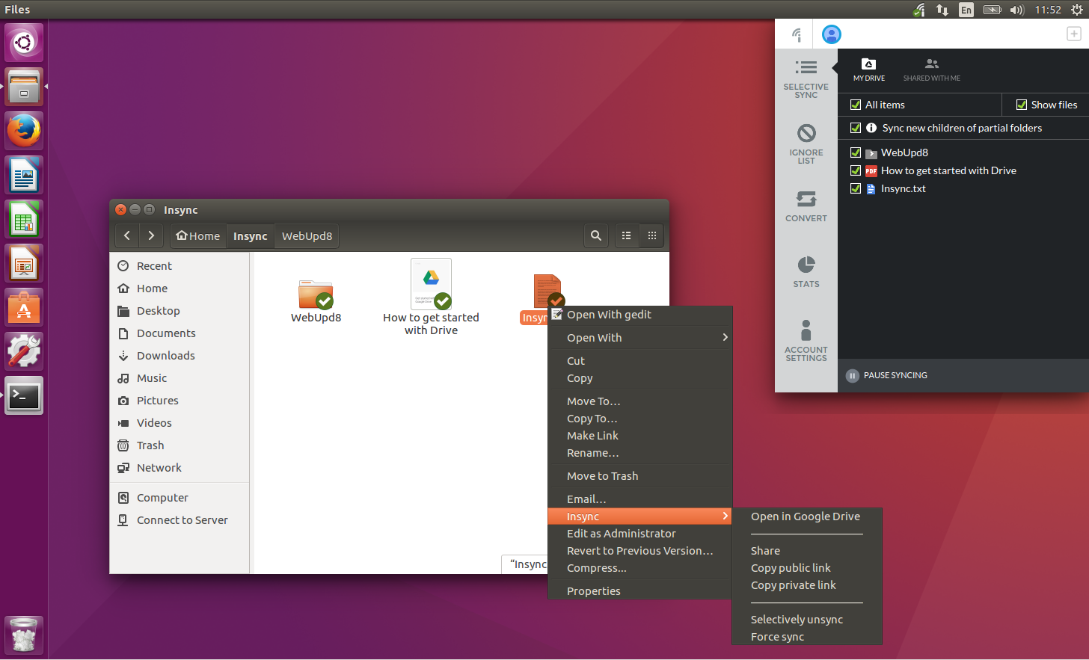The image size is (1089, 660).
Task: Click Copy public link in Insync submenu
Action: click(806, 568)
